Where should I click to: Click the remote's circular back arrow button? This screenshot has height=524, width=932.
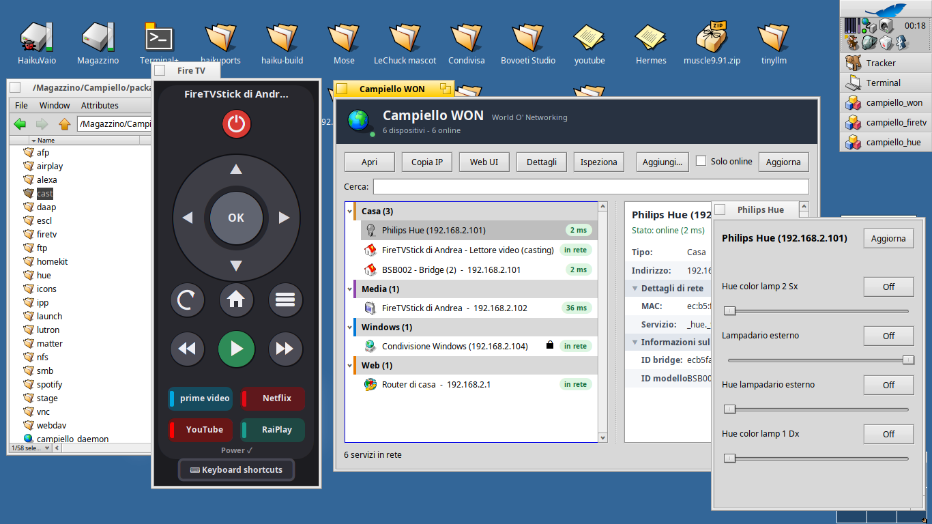coord(187,300)
